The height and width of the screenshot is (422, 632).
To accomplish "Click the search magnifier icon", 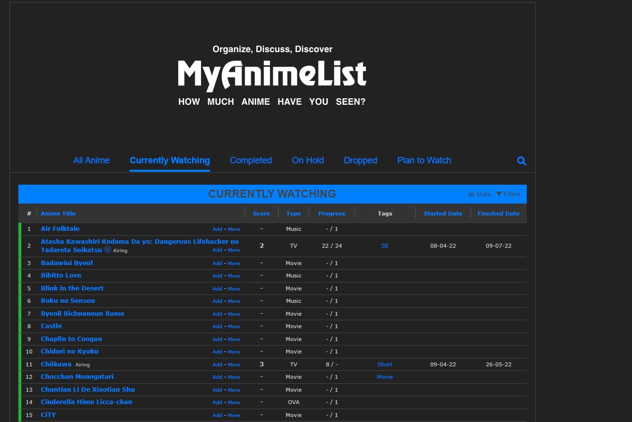I will [521, 161].
